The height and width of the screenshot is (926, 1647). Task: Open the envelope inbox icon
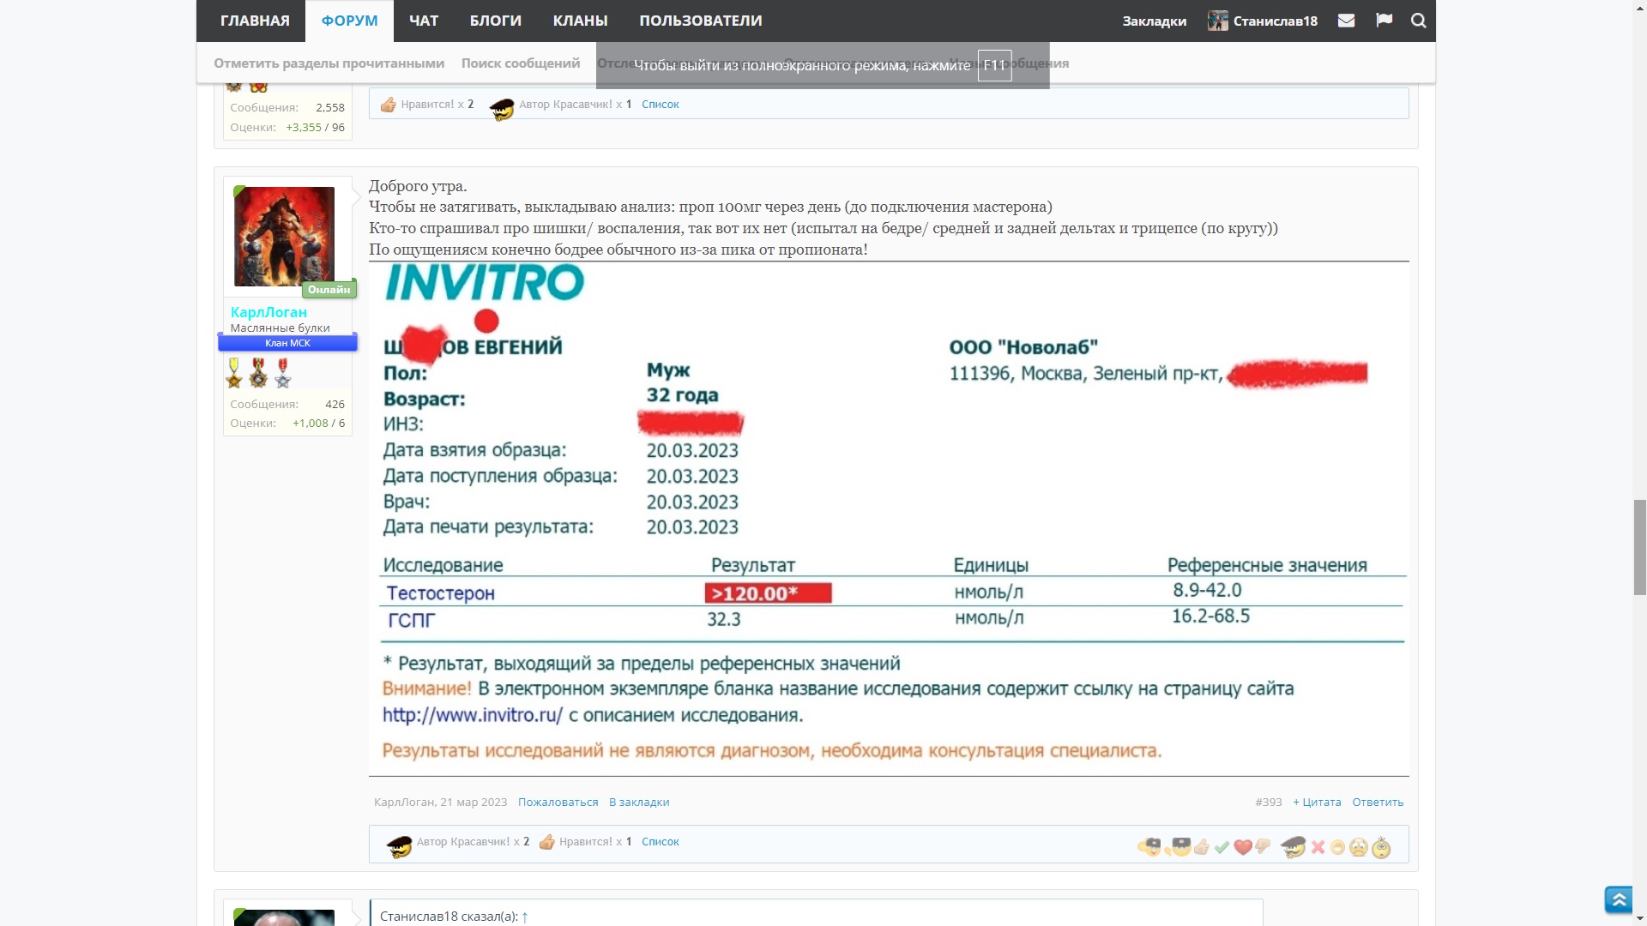click(x=1346, y=21)
